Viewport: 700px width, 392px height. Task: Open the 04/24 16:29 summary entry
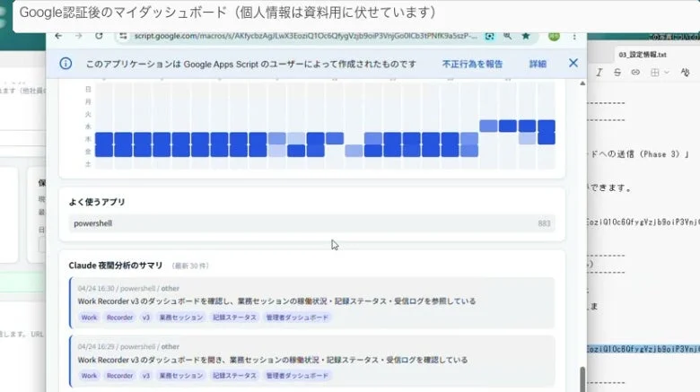(x=311, y=362)
